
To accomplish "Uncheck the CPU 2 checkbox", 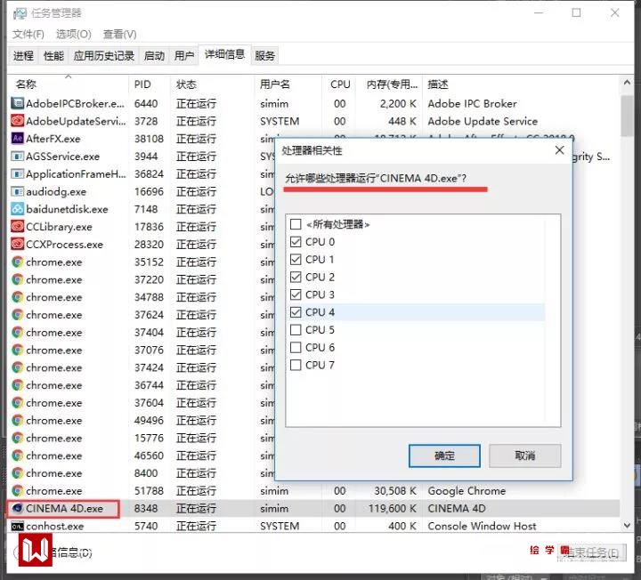I will click(x=296, y=277).
